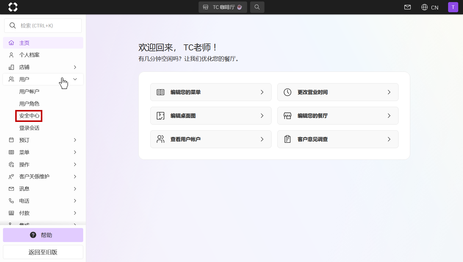Open the 客户意见调查 card

tap(338, 139)
